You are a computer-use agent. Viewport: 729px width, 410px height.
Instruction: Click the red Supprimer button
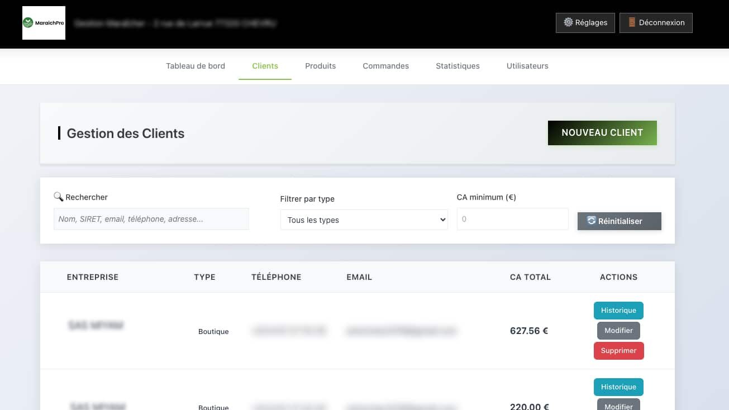coord(618,351)
